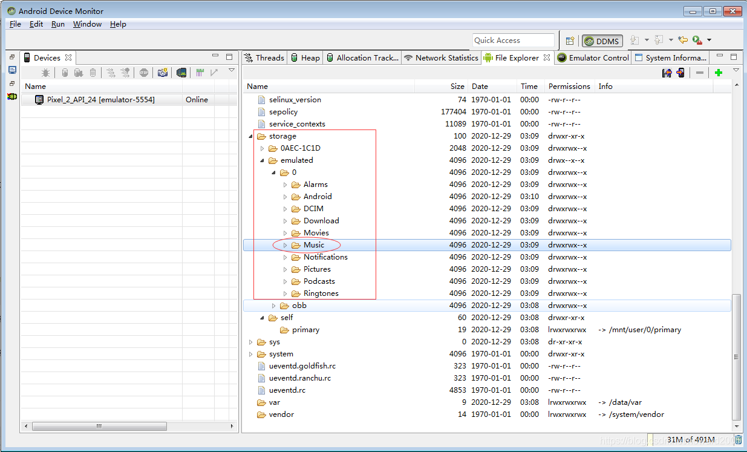Sort by the Size column header
747x452 pixels.
(x=441, y=87)
